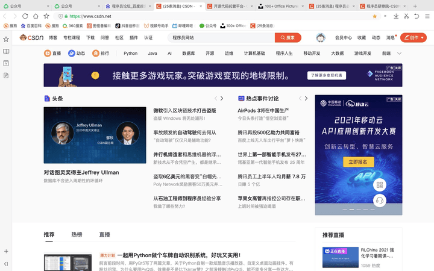
Task: Click the 程序员网站 search field
Action: [x=221, y=37]
